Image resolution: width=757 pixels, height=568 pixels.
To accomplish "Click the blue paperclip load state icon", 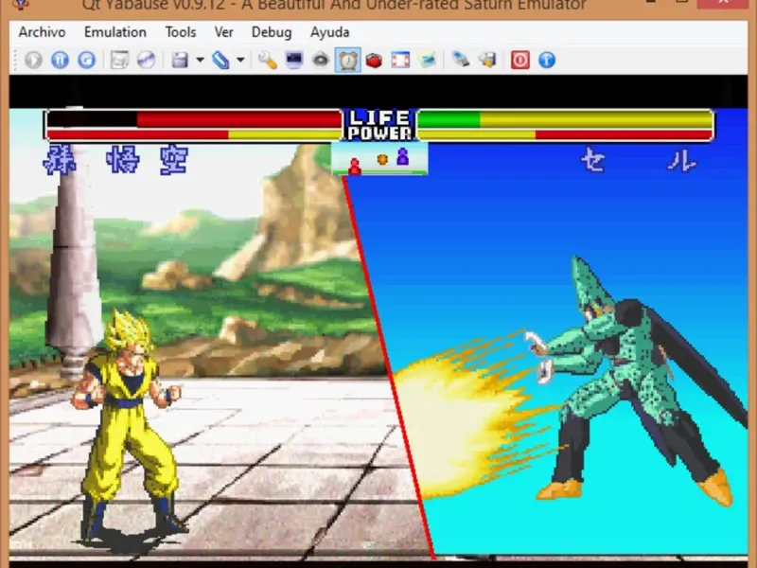I will click(220, 61).
